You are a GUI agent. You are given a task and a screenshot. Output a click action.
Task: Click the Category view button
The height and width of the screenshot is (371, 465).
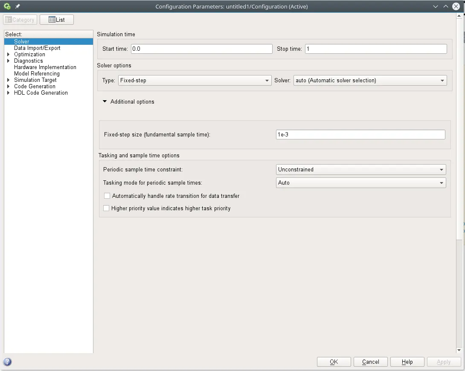click(x=20, y=20)
